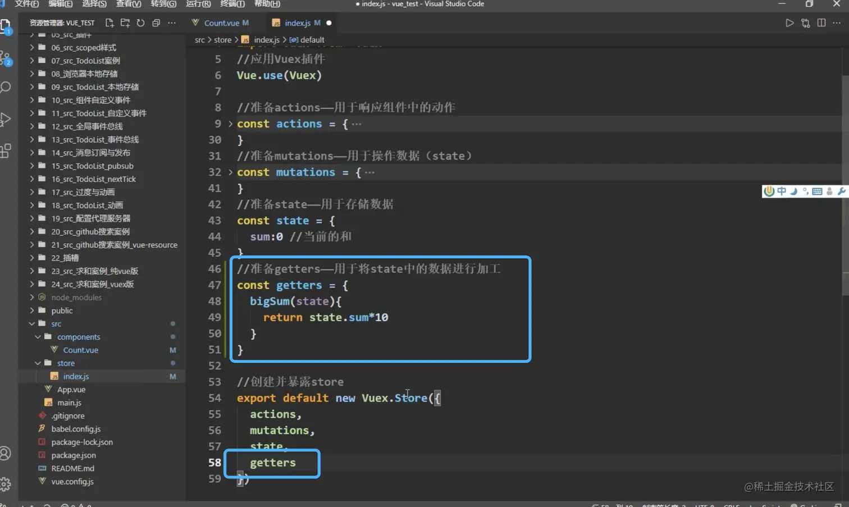This screenshot has width=849, height=507.
Task: Toggle Chinese punctuation mode in input bar
Action: (805, 191)
